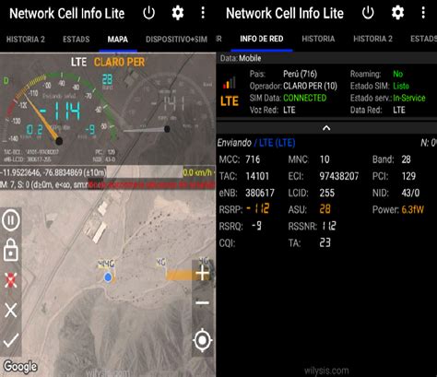Tap the power icon in right screen header
Screen dimensions: 437x377
click(368, 13)
